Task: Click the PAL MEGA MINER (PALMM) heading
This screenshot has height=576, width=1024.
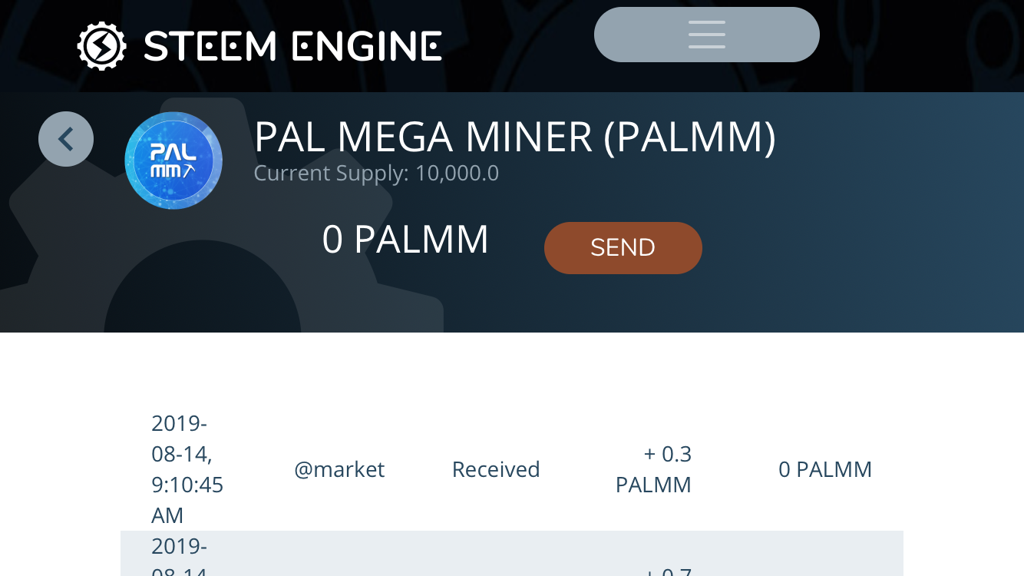Action: (x=514, y=137)
